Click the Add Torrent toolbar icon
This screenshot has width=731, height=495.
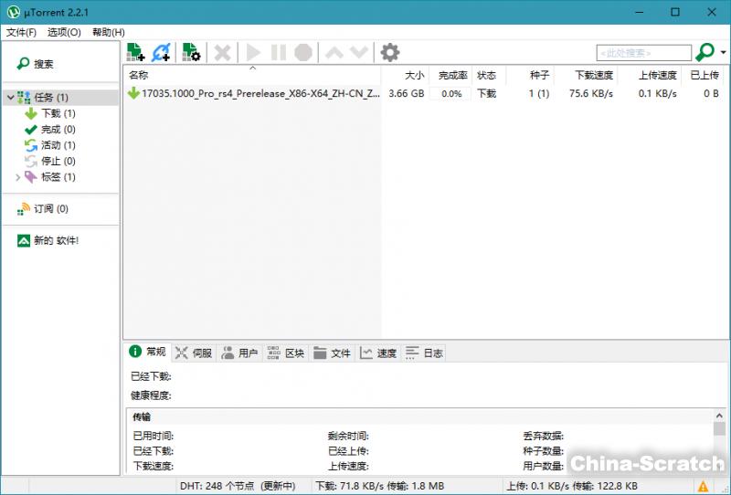point(135,53)
